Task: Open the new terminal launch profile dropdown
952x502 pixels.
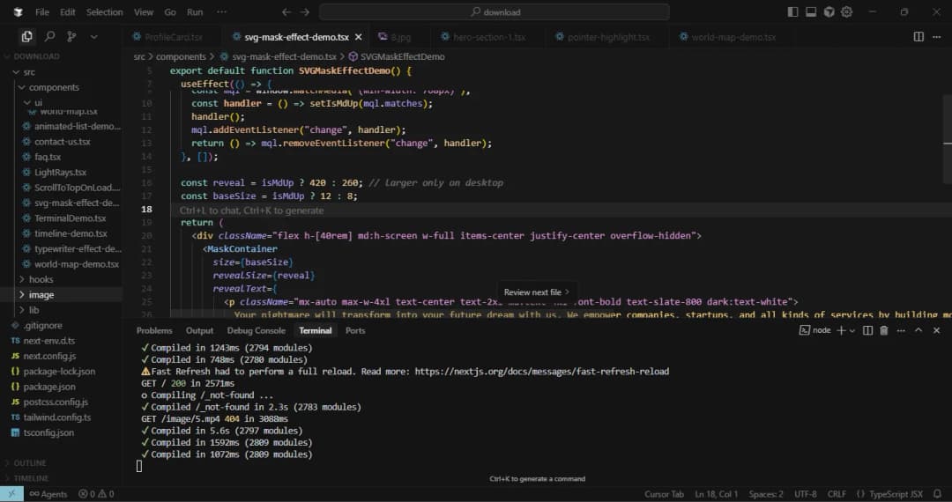Action: [x=852, y=330]
